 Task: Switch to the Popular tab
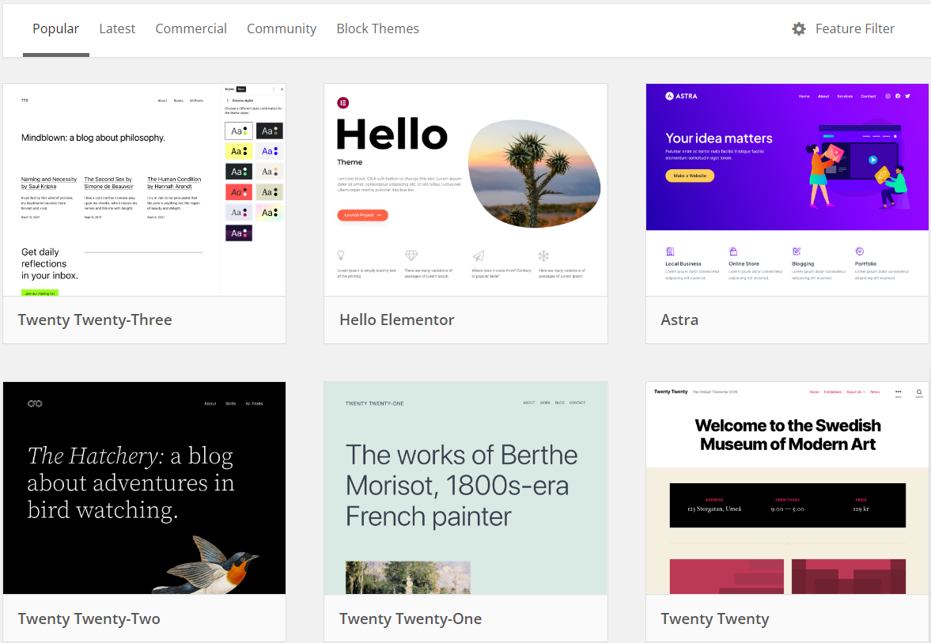56,28
